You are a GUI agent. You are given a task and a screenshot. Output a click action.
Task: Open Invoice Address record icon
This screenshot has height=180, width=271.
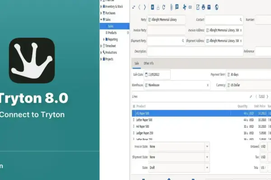208,30
